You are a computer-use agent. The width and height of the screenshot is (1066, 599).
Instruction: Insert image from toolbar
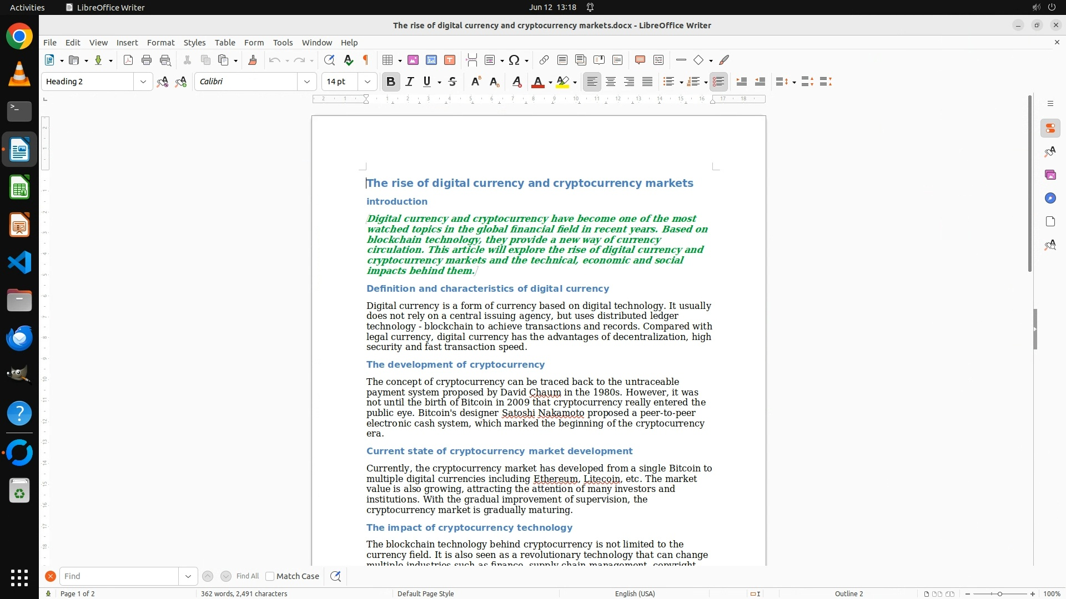(x=413, y=60)
